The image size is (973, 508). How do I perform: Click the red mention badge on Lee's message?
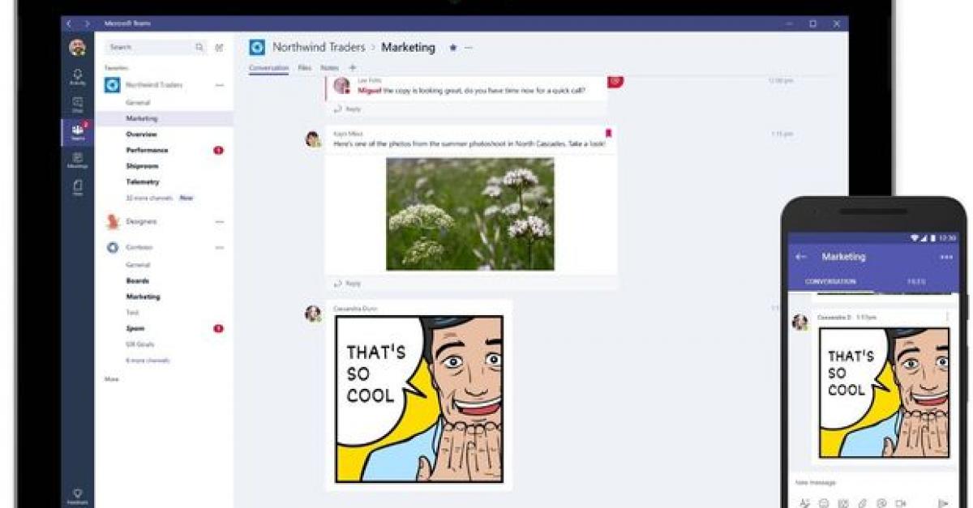tap(615, 81)
